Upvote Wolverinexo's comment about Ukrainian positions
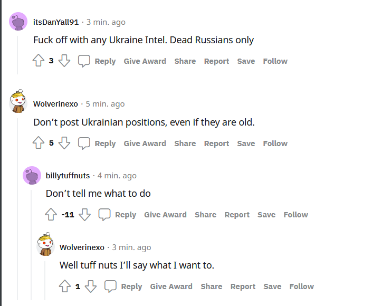This screenshot has width=372, height=306. coord(38,143)
